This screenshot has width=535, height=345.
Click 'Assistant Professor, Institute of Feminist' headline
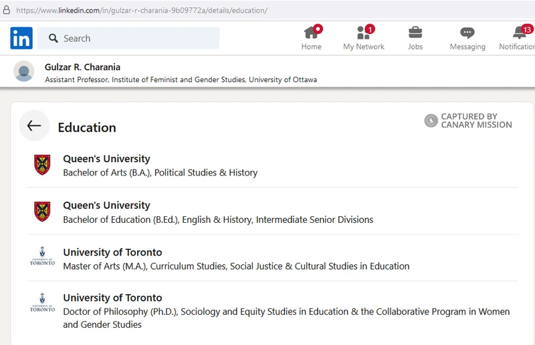[x=181, y=79]
